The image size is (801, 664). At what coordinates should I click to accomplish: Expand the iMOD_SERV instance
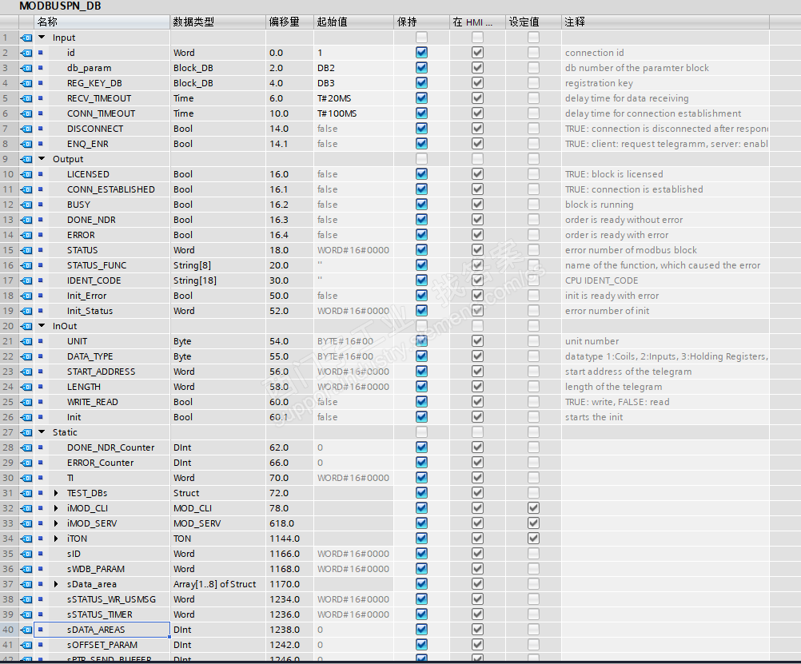[56, 523]
